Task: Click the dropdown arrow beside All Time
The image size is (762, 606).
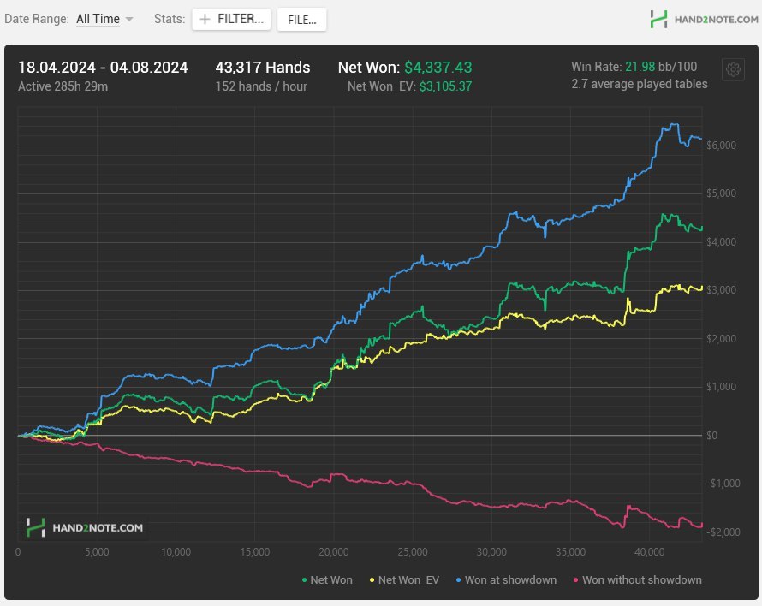Action: [x=129, y=20]
